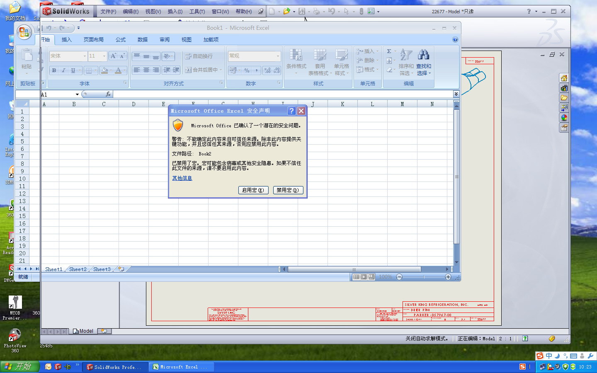Apply the font color swatch in Excel
Screen dimensions: 597x373
118,70
